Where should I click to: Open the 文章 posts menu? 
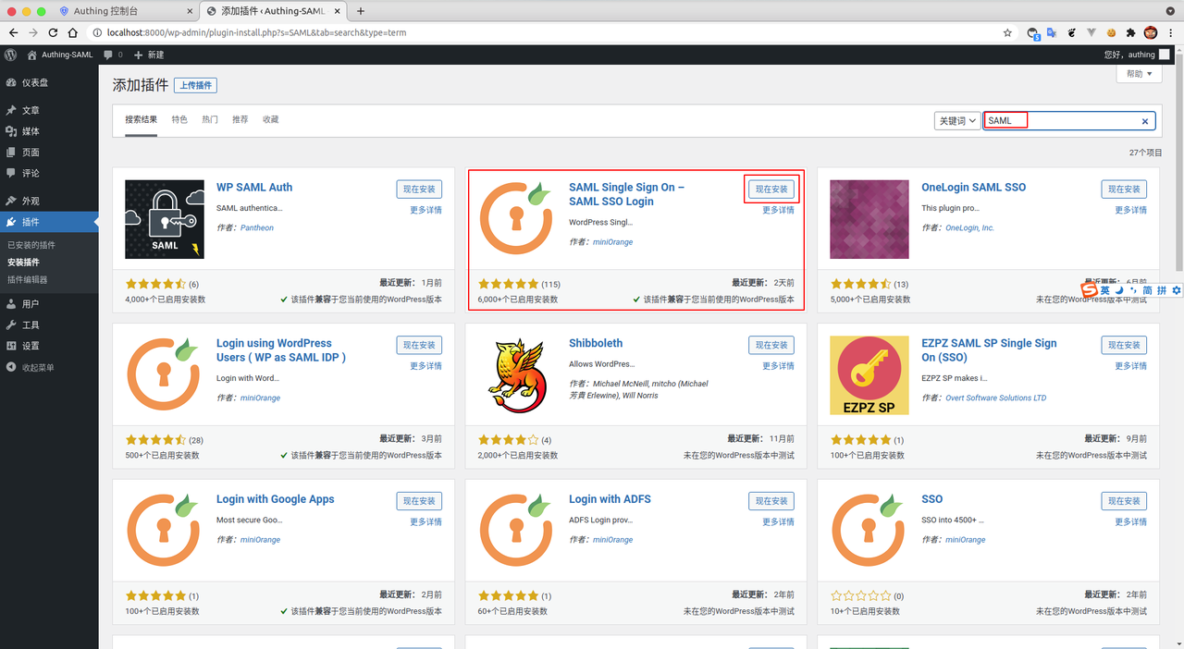pos(49,110)
